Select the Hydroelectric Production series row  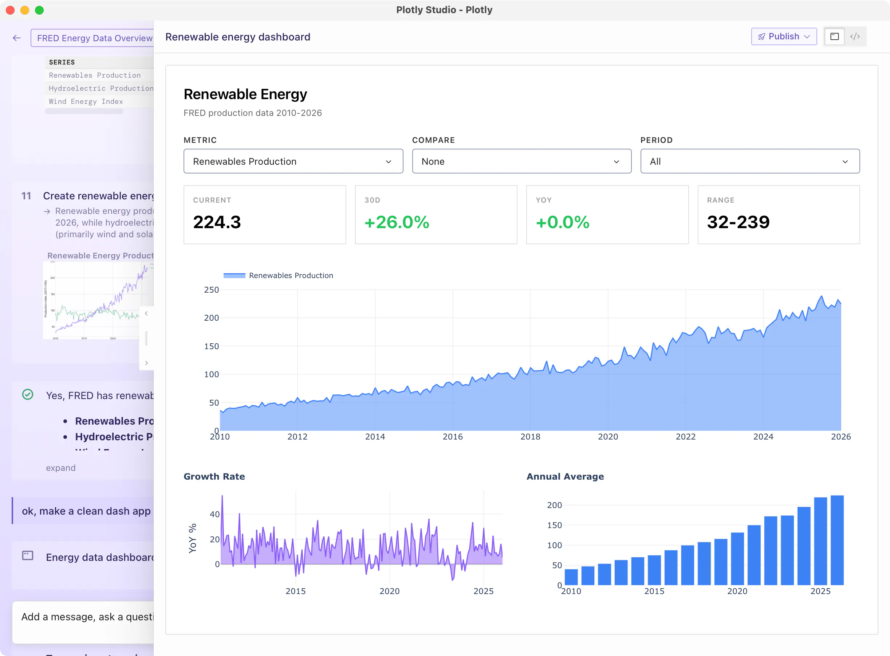(99, 88)
